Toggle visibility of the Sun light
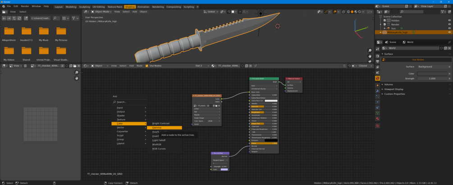453x185 pixels. [449, 28]
